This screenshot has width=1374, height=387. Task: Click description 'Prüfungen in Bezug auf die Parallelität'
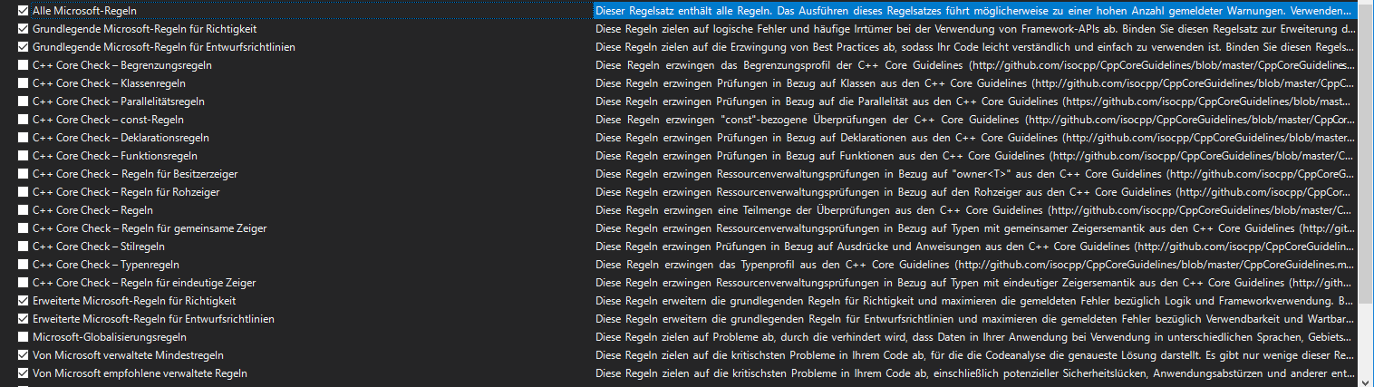976,101
